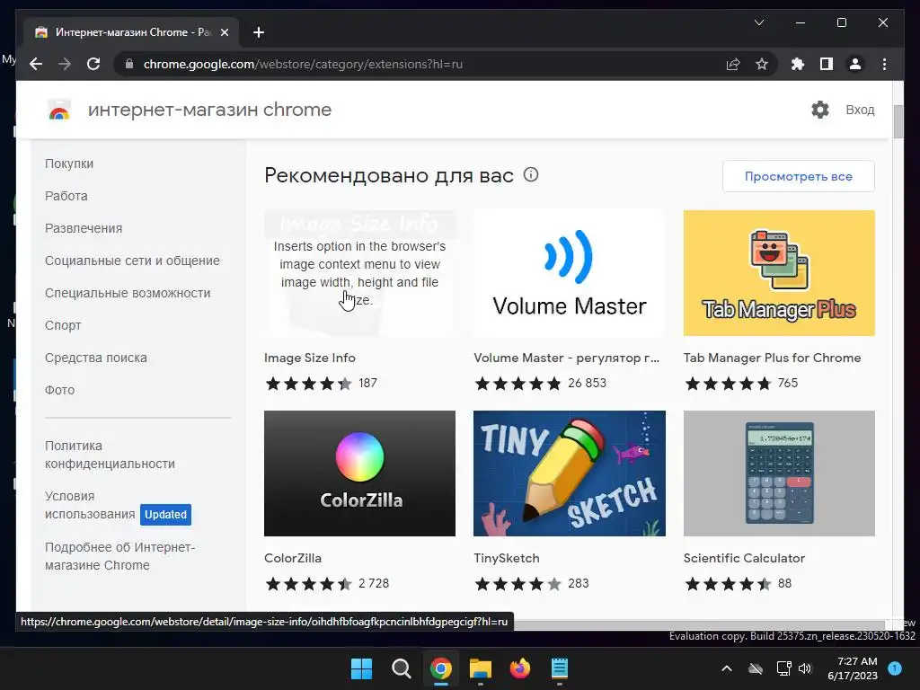
Task: Click the 26 853 ratings count
Action: pos(588,383)
